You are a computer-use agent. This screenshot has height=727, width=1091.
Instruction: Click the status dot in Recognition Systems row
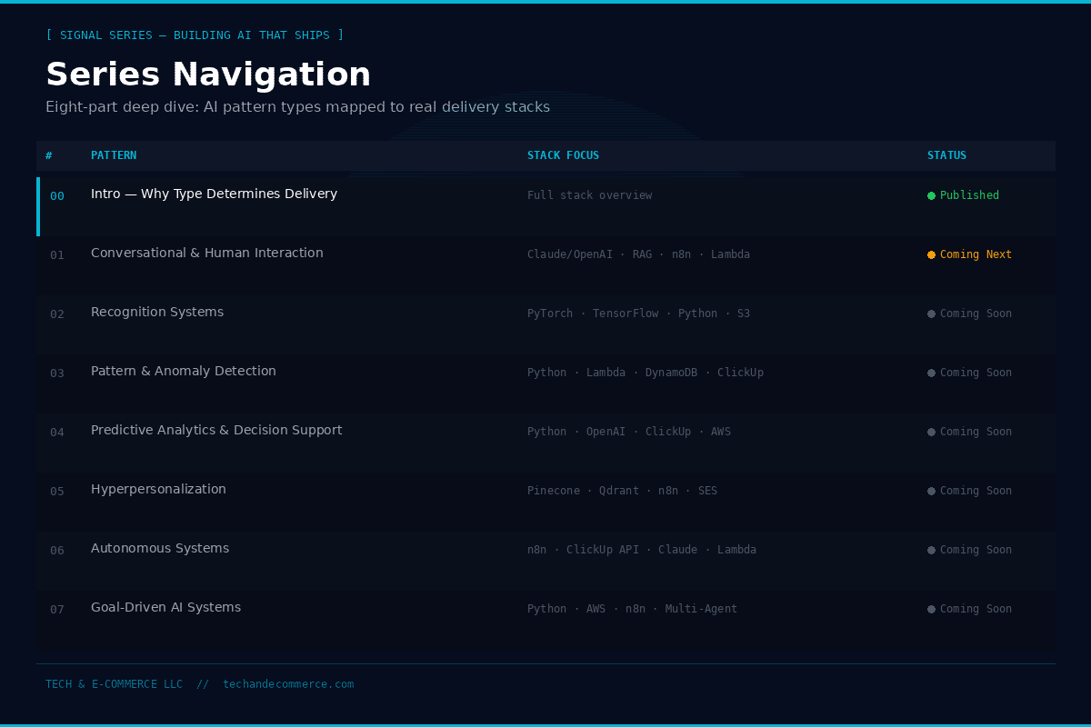coord(931,314)
